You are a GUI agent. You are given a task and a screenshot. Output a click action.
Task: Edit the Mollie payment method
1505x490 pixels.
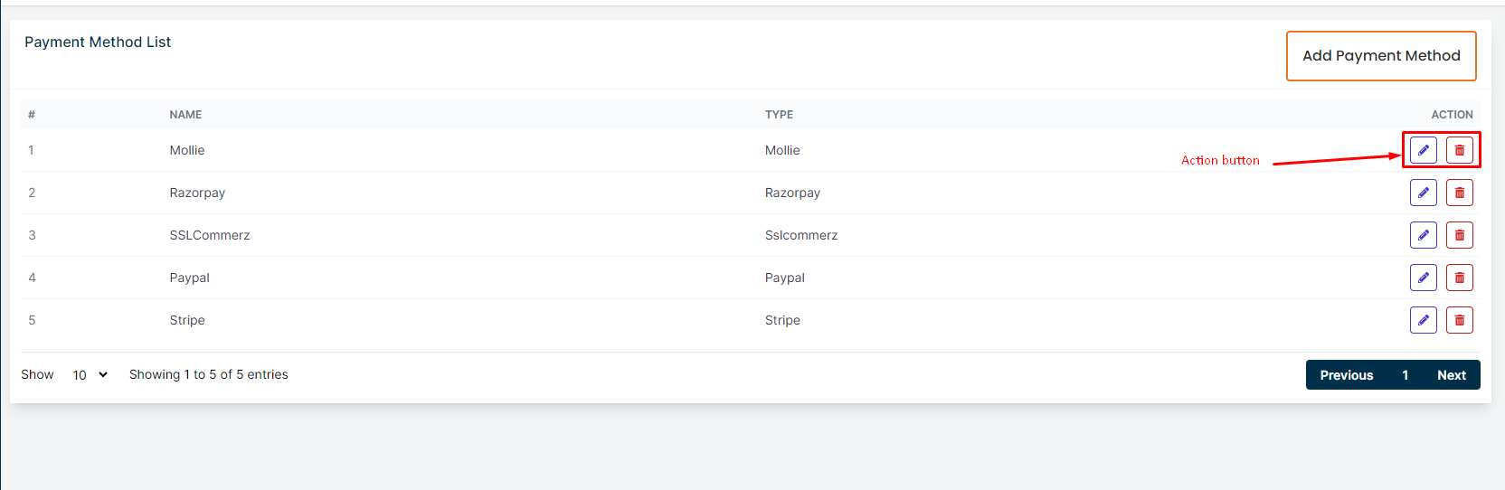(1423, 150)
